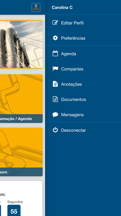
Task: Open Preferências from the side menu
Action: (x=83, y=38)
